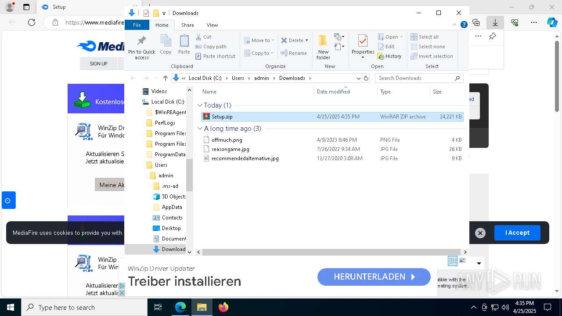Open the recent locations dropdown arrow
This screenshot has height=316, width=562.
pos(156,78)
